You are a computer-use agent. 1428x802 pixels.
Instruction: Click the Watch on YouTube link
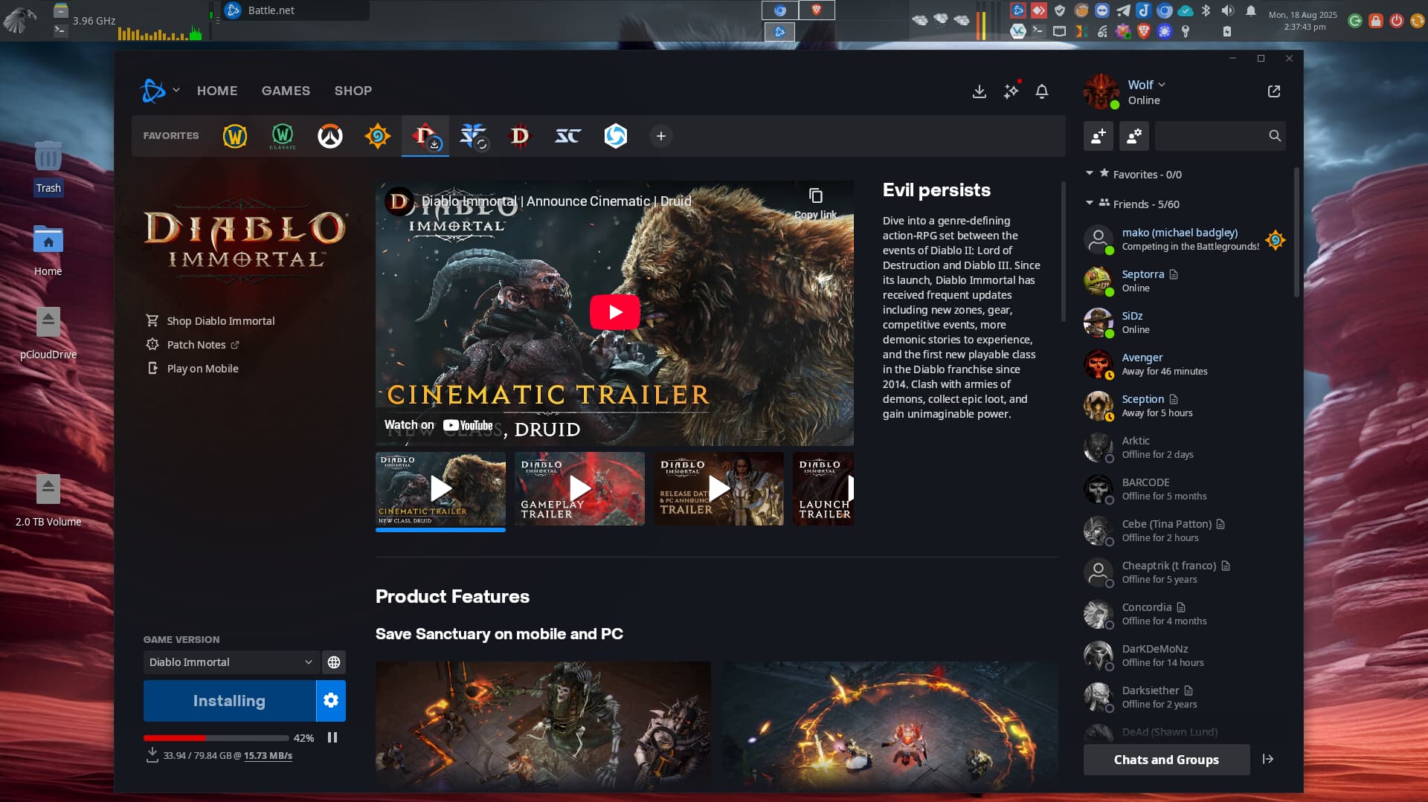pos(438,425)
